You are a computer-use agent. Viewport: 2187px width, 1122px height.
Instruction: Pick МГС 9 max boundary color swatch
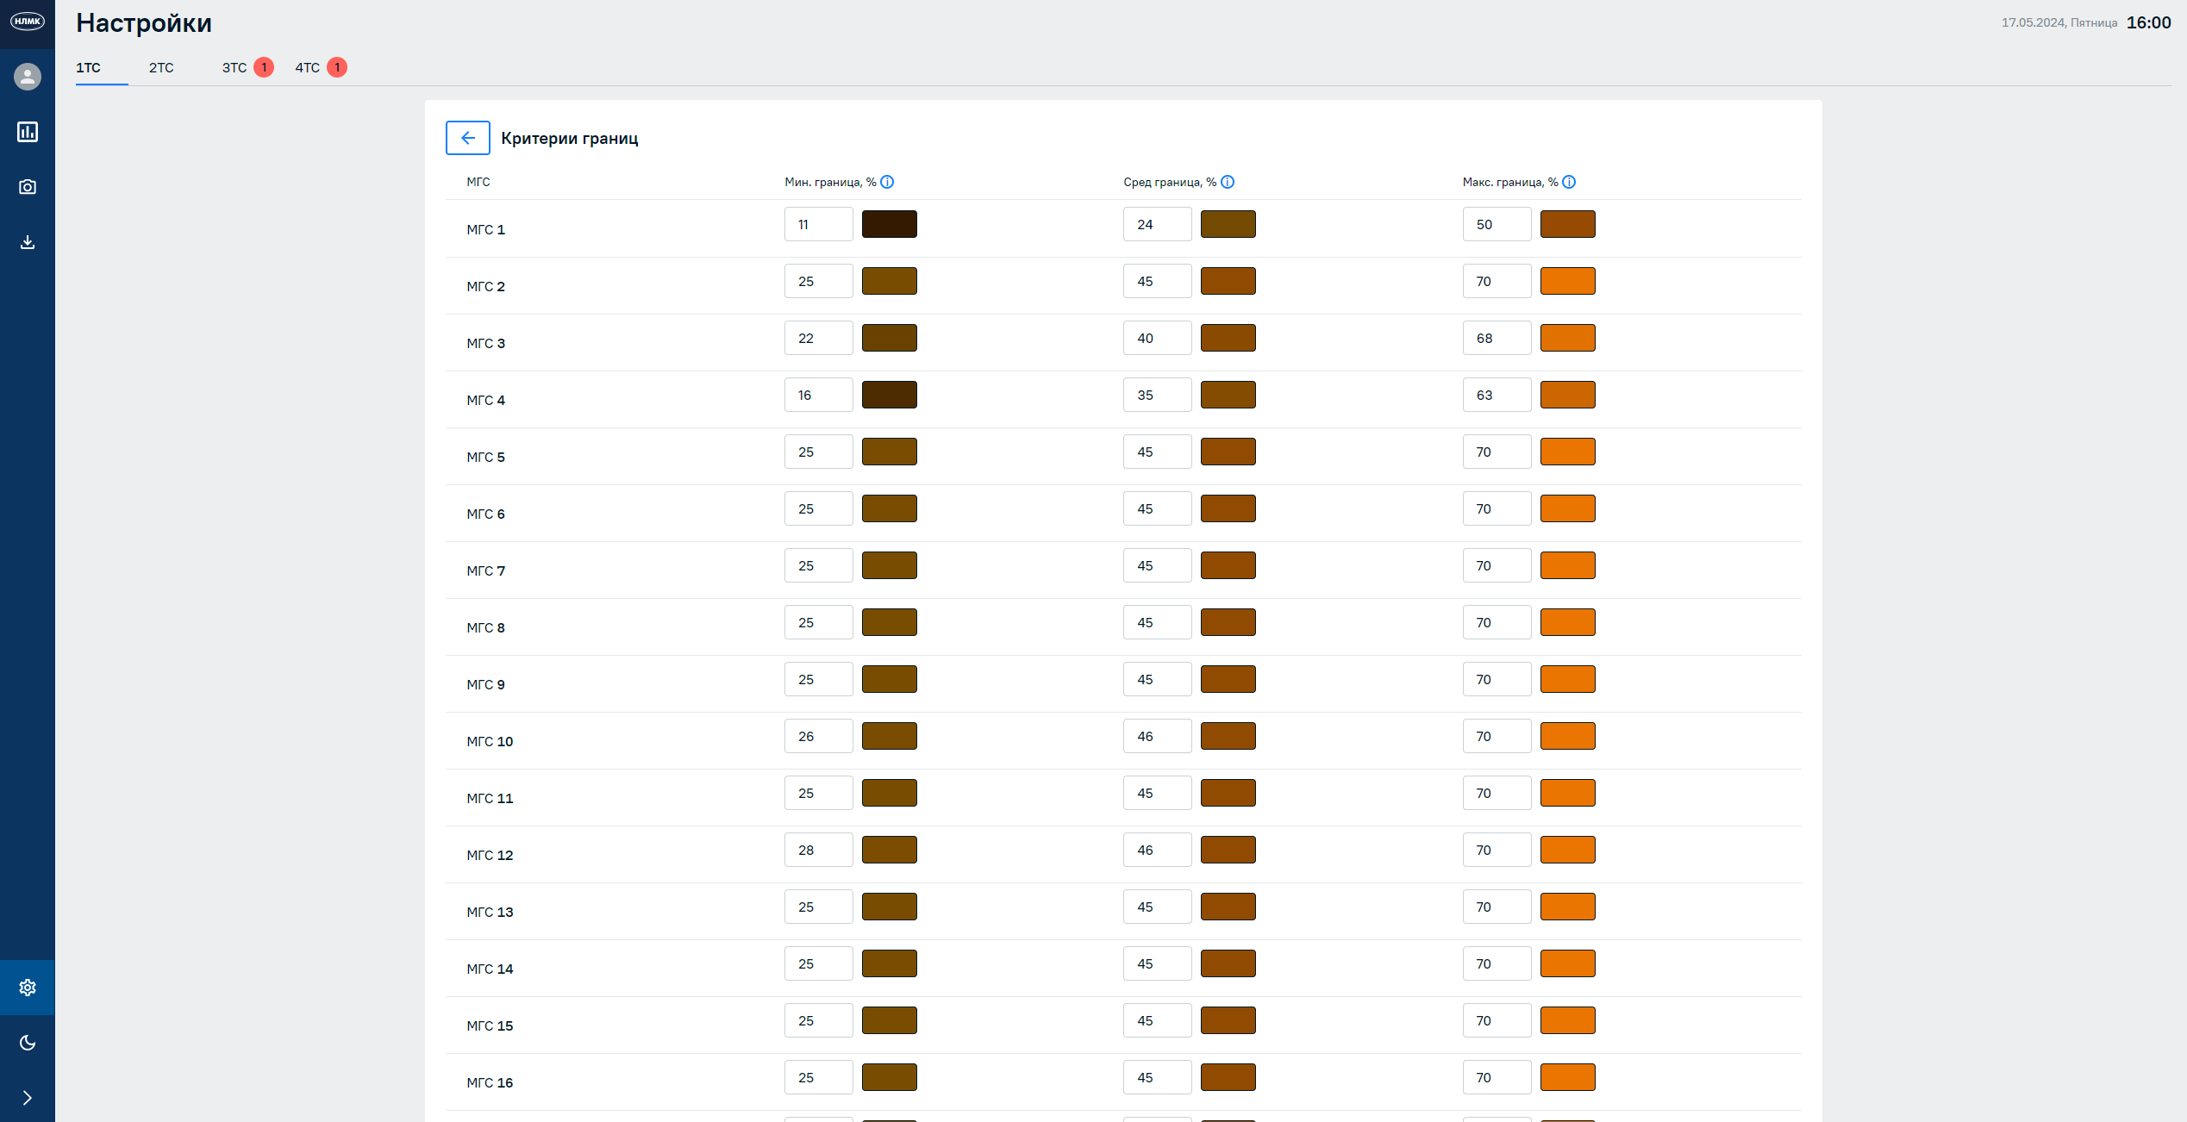click(x=1568, y=679)
